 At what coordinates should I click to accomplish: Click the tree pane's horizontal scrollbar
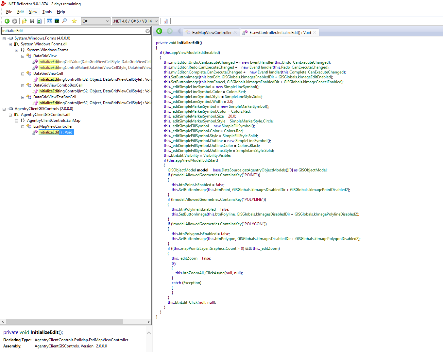pyautogui.click(x=64, y=322)
